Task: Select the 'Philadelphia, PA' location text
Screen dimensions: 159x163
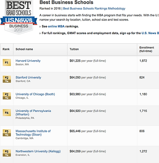Action: (25, 118)
